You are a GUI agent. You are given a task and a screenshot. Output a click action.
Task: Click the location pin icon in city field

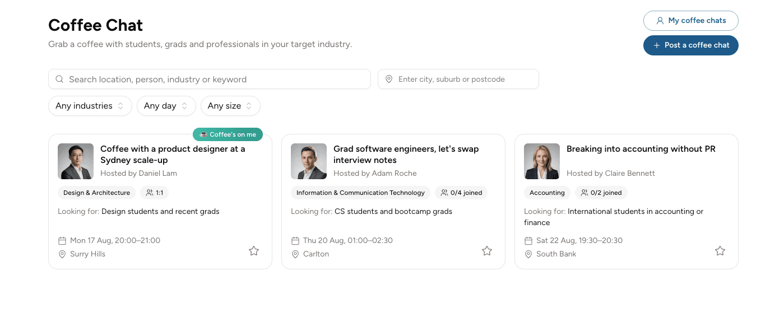pos(389,79)
